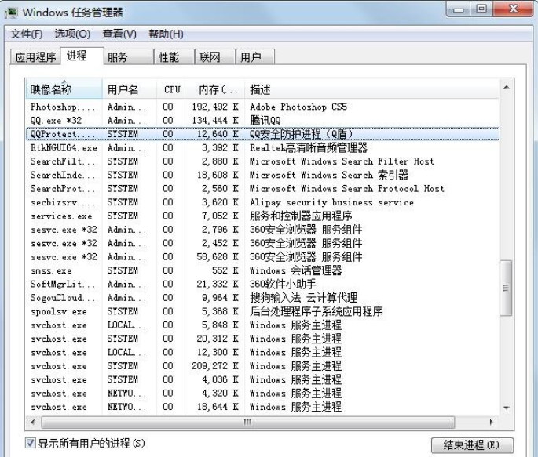The height and width of the screenshot is (457, 538).
Task: Toggle 显示所有用户的进程 checkbox
Action: 30,443
